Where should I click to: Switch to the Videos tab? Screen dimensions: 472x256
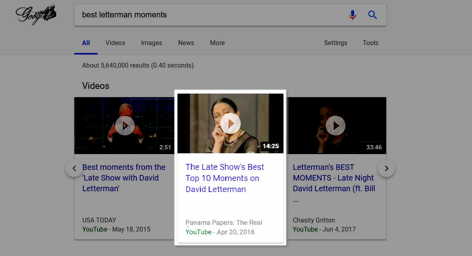point(115,43)
